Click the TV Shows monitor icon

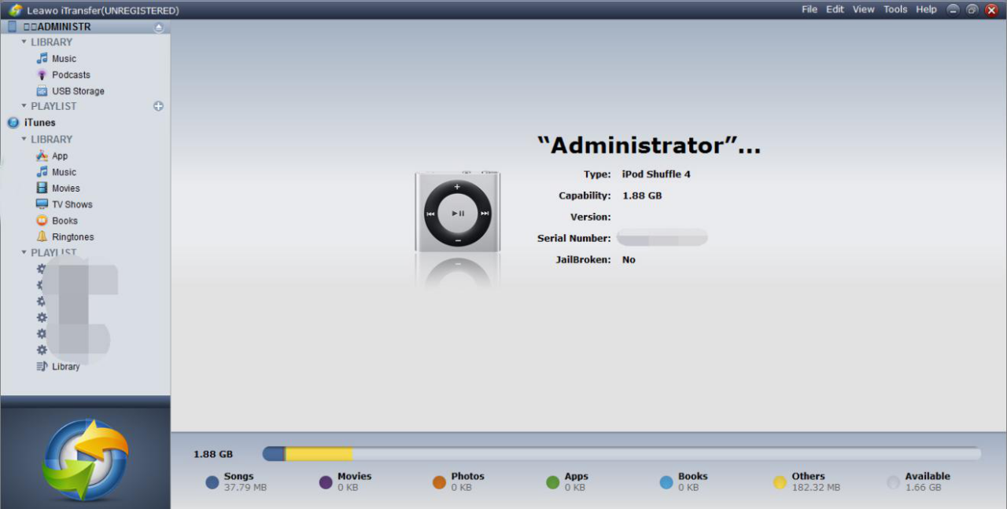point(42,204)
